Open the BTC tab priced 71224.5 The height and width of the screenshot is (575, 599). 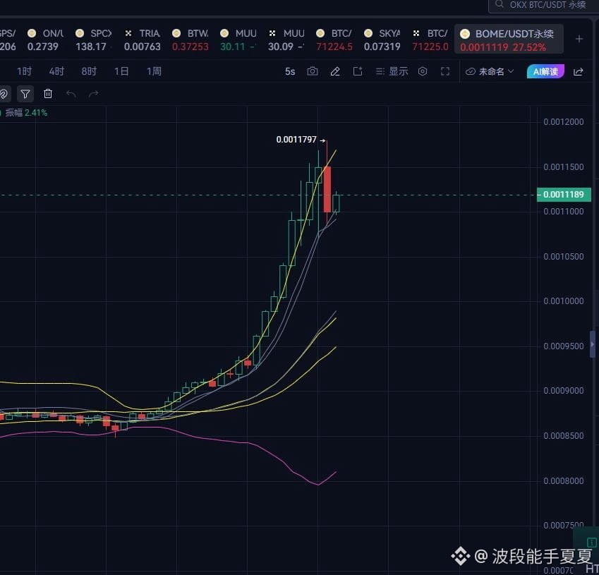334,40
